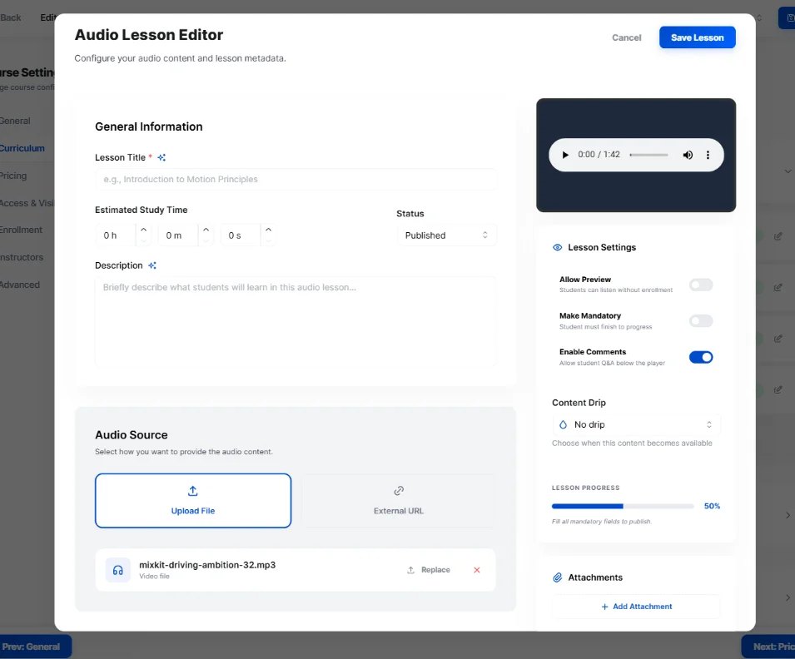Click the Lesson Title input field
This screenshot has height=659, width=795.
[296, 180]
